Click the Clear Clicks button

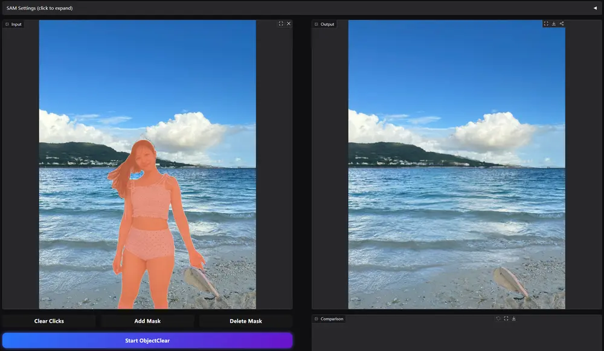pyautogui.click(x=49, y=321)
